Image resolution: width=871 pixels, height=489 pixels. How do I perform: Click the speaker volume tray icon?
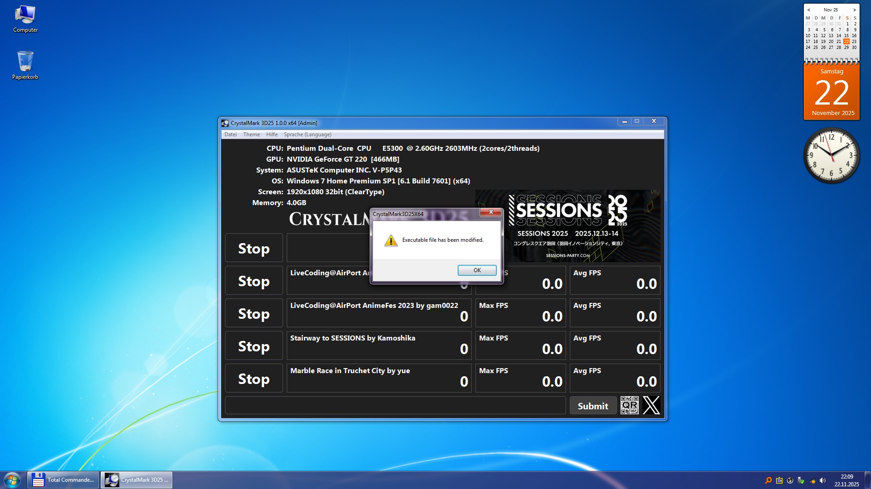pos(822,480)
